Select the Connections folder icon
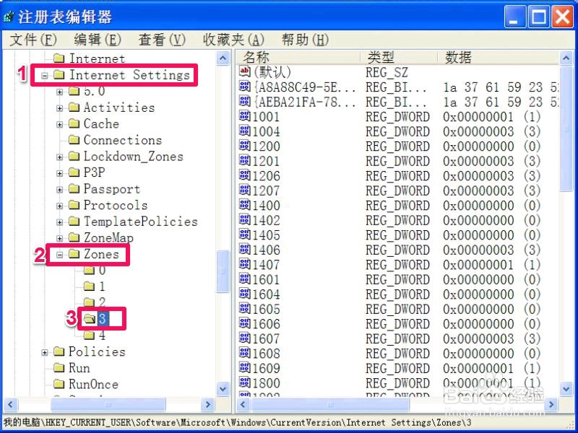The image size is (578, 433). pos(74,140)
